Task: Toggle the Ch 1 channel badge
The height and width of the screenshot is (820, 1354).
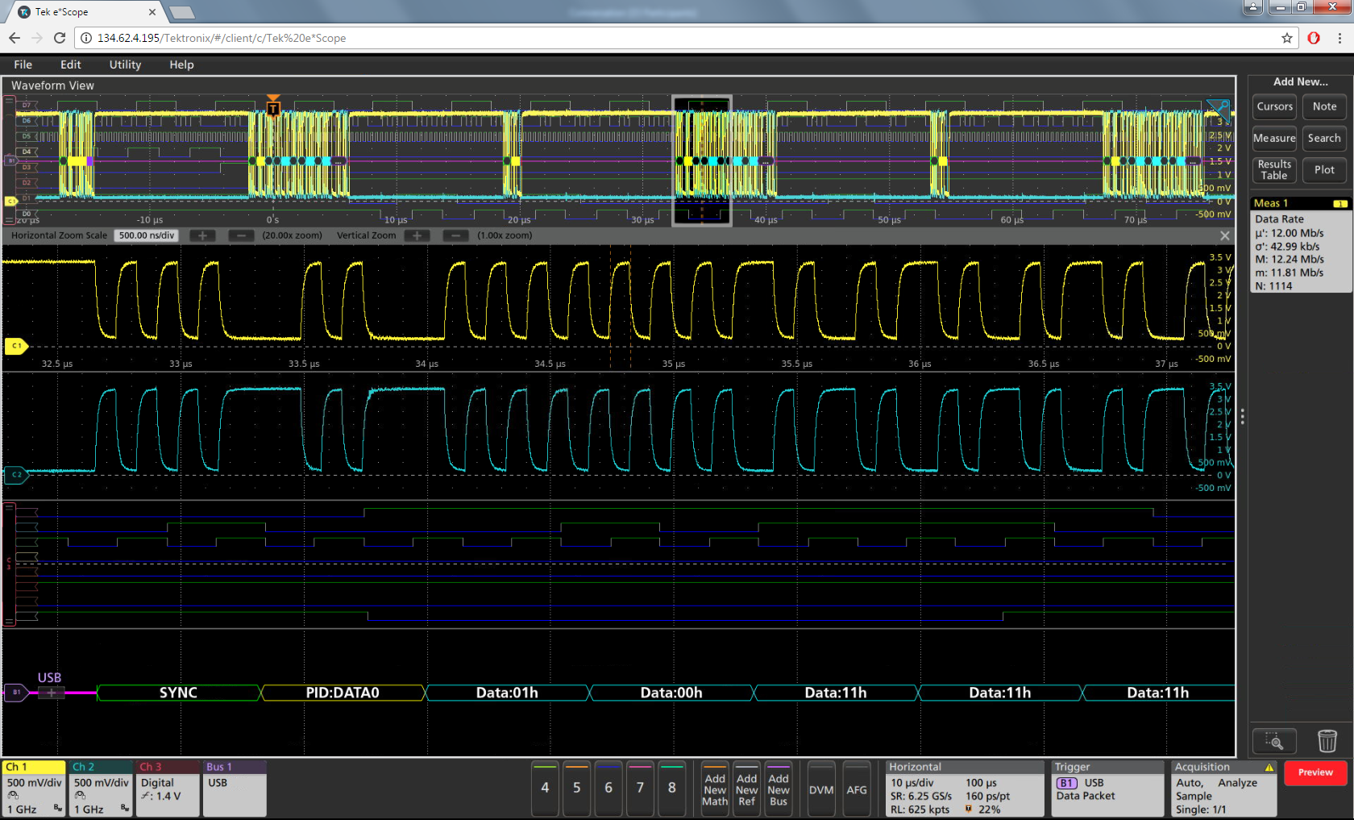Action: coord(33,789)
